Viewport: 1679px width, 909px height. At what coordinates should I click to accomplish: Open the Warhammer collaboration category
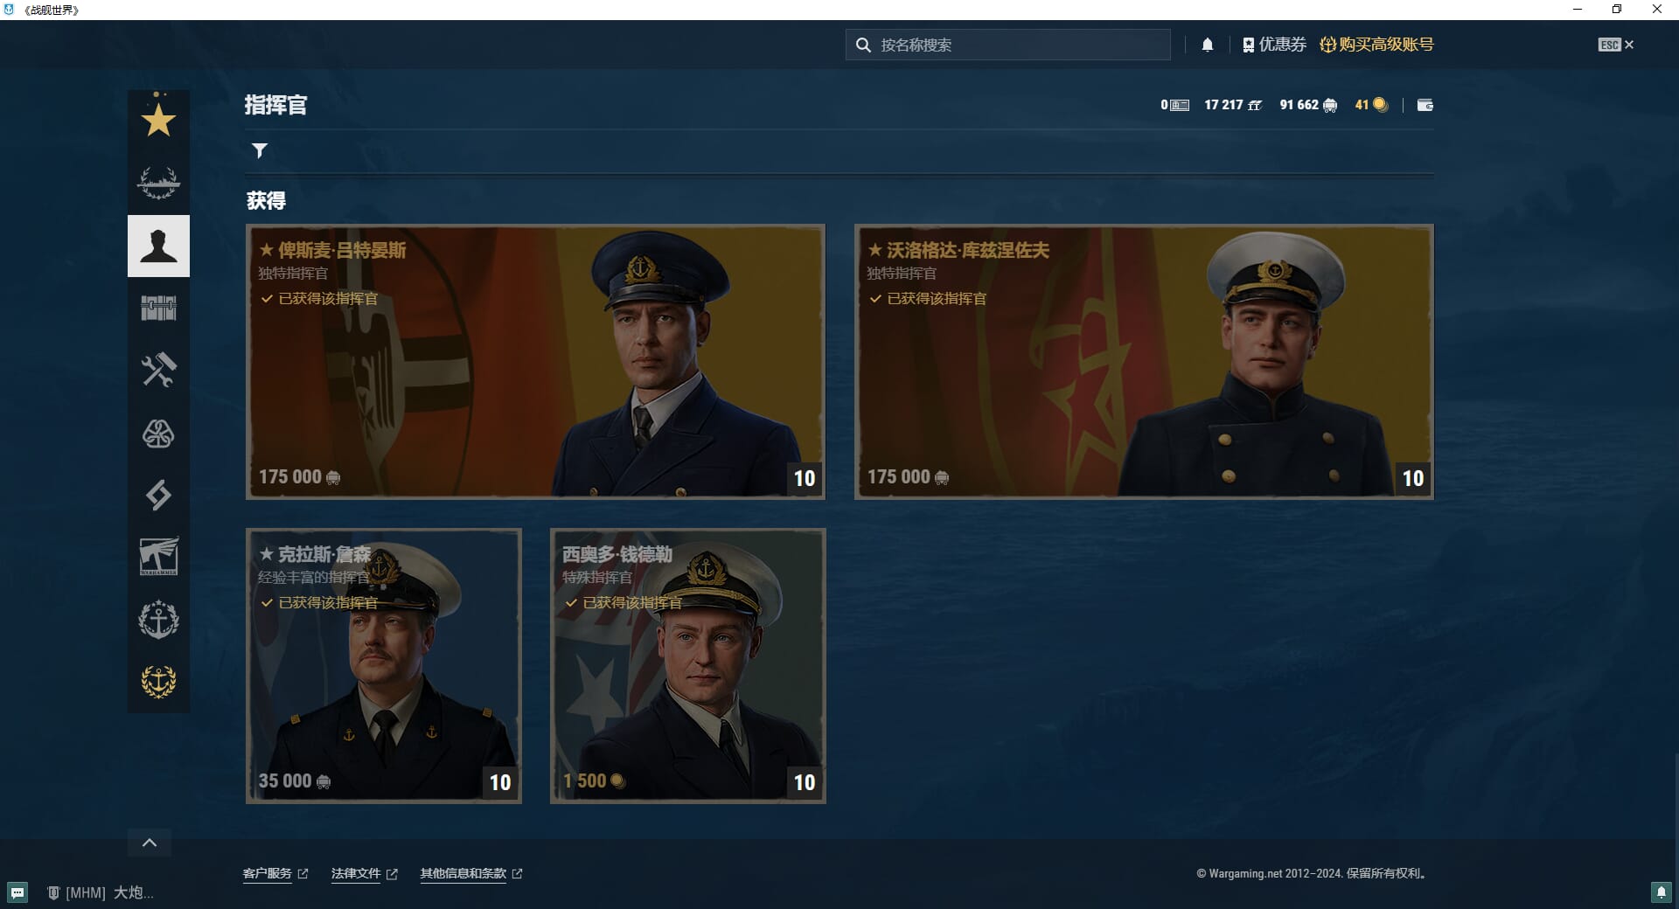tap(158, 557)
